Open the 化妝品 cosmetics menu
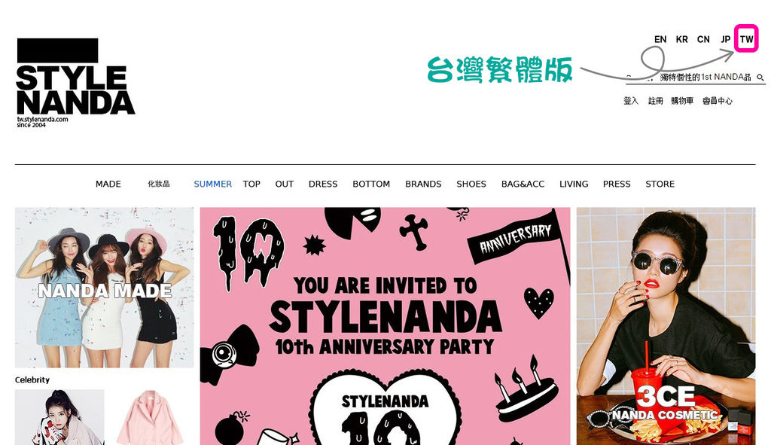Image resolution: width=771 pixels, height=445 pixels. 159,184
